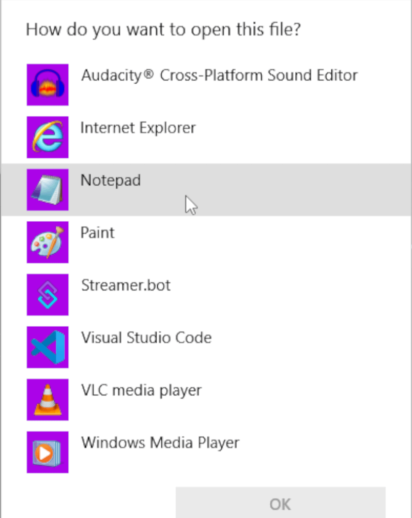The width and height of the screenshot is (412, 518).
Task: Choose the 'Windows Media Player' text entry
Action: tap(160, 443)
